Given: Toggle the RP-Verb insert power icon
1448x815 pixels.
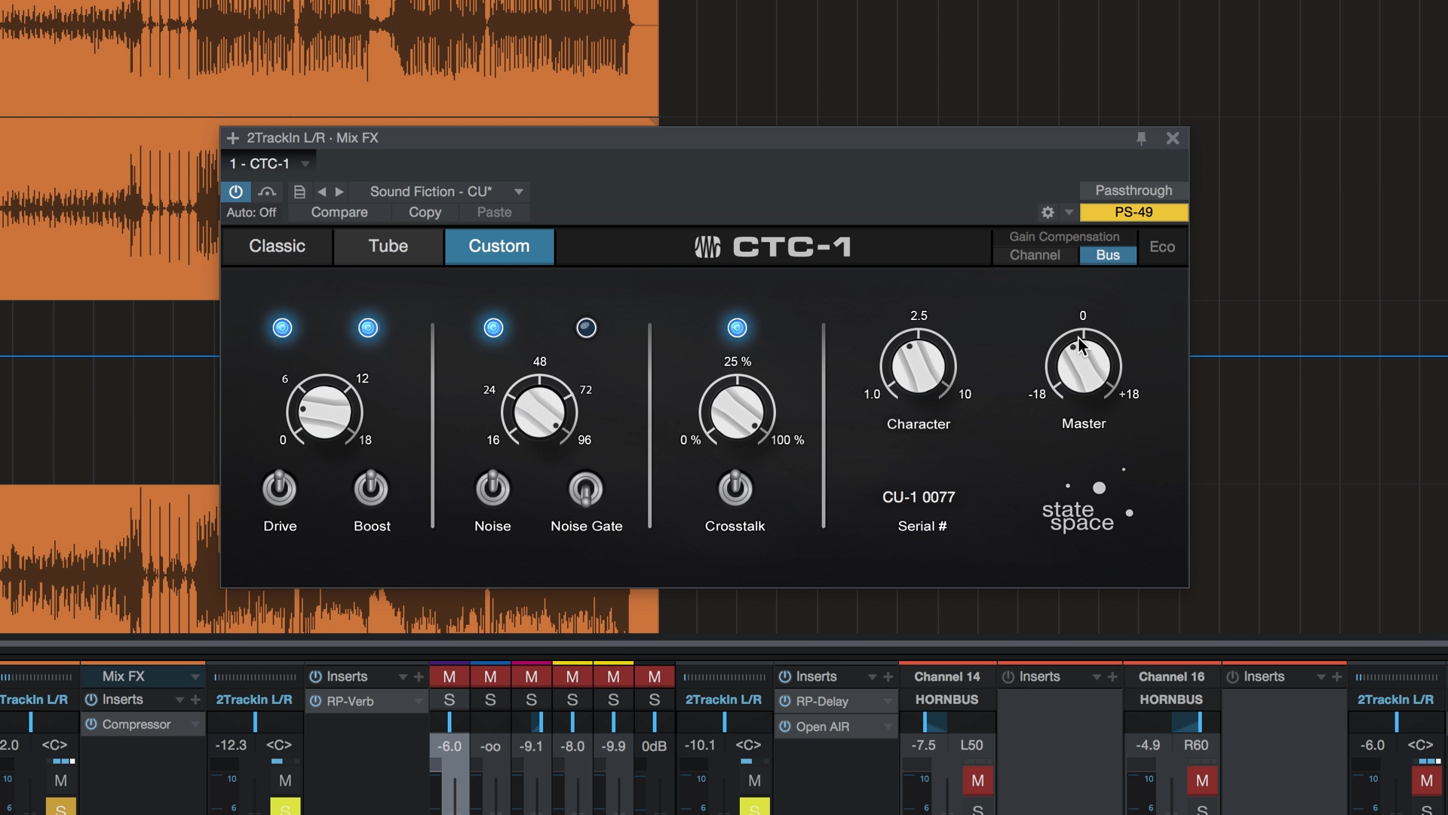Looking at the screenshot, I should [315, 701].
